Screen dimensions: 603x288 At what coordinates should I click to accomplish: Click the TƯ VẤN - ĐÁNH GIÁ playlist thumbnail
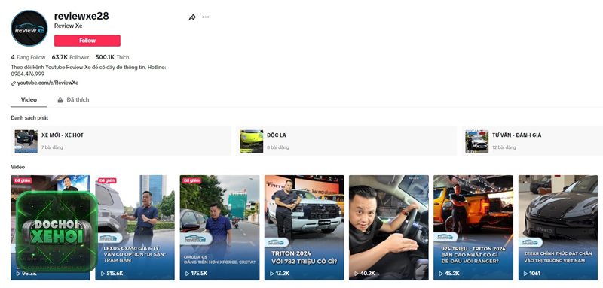pos(477,141)
